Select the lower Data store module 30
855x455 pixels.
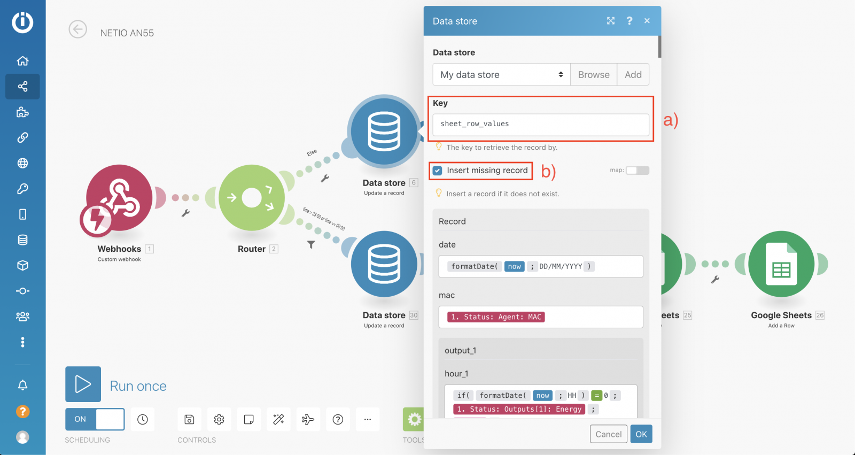point(384,264)
